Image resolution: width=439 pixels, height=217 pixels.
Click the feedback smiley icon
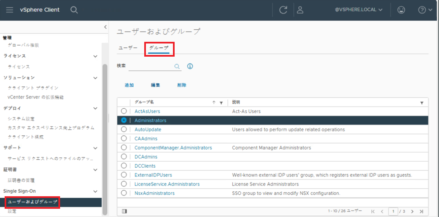click(x=401, y=10)
